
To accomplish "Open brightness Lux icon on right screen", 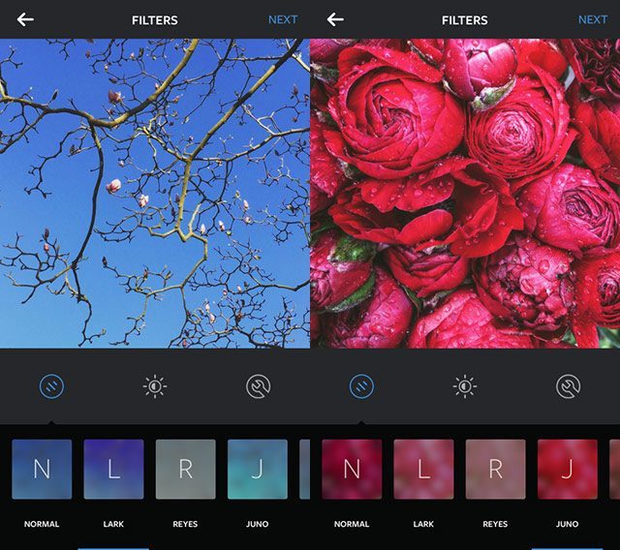I will pyautogui.click(x=465, y=386).
